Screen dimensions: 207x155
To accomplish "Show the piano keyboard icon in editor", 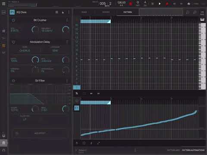I will pos(202,19).
